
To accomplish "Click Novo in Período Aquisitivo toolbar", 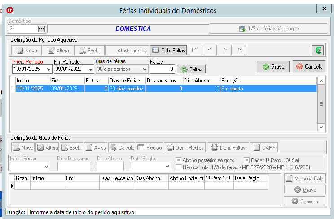I will 26,50.
